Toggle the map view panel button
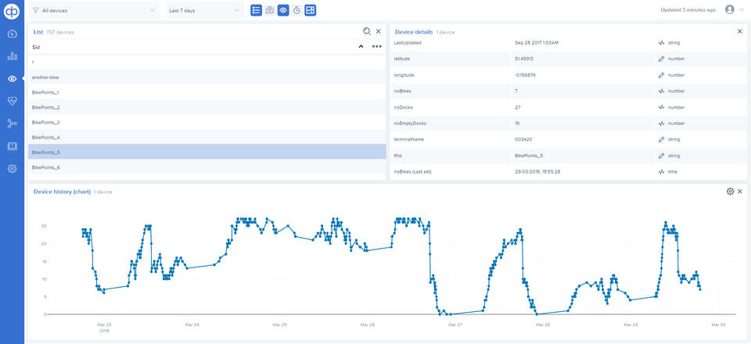The image size is (751, 344). [x=270, y=10]
